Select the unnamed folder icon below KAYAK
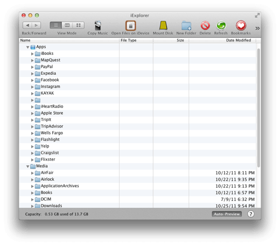 [x=38, y=100]
